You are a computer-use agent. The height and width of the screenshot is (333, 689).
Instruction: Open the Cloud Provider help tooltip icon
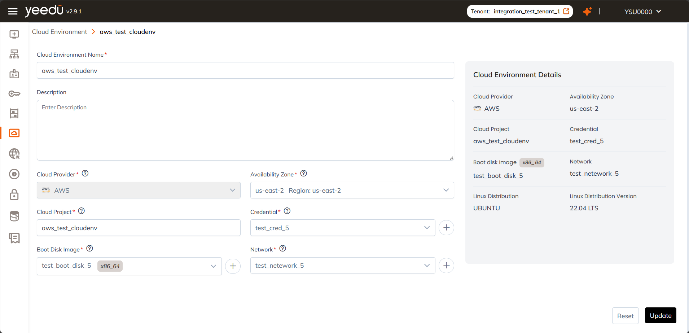[85, 173]
